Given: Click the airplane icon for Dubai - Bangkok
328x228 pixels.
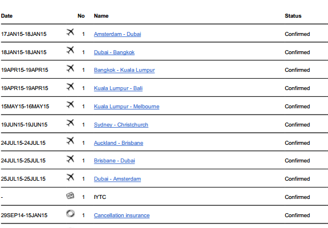Looking at the screenshot, I should point(71,50).
